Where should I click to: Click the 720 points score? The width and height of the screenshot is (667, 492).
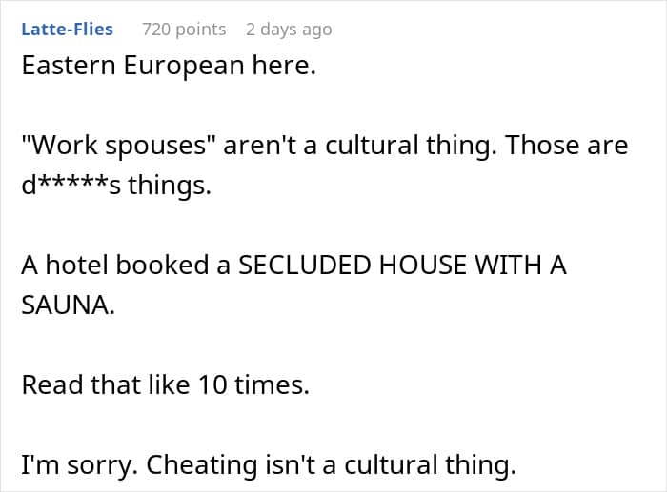[x=184, y=30]
